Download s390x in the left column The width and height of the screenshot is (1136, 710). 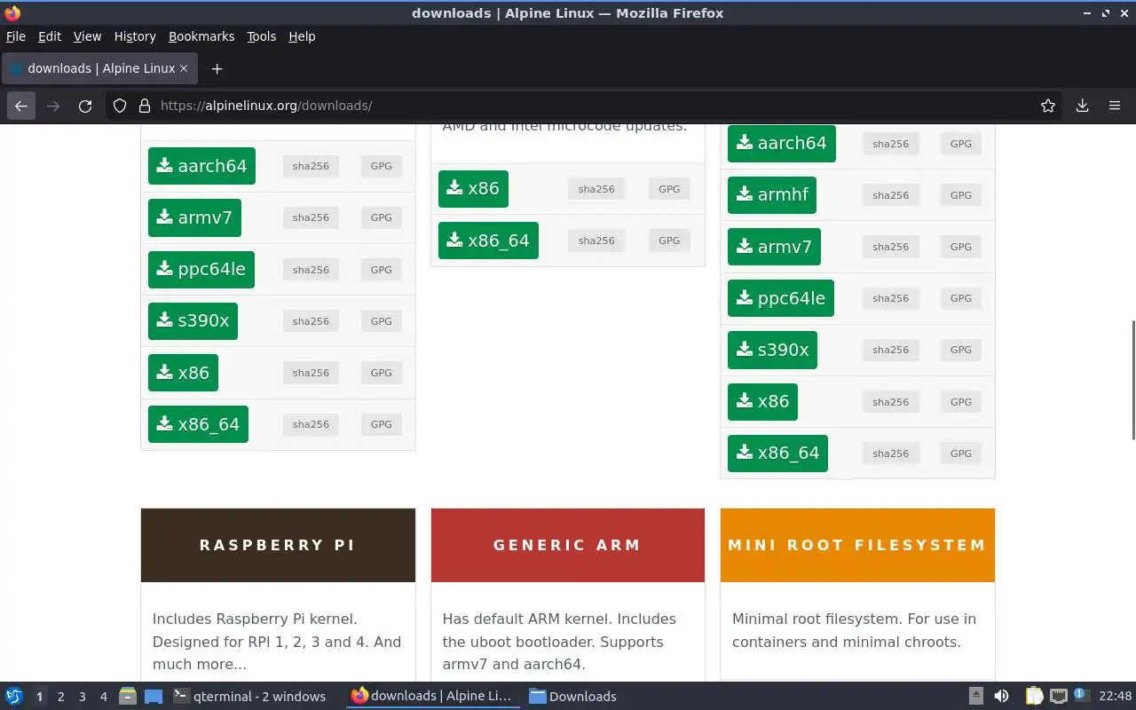click(193, 320)
